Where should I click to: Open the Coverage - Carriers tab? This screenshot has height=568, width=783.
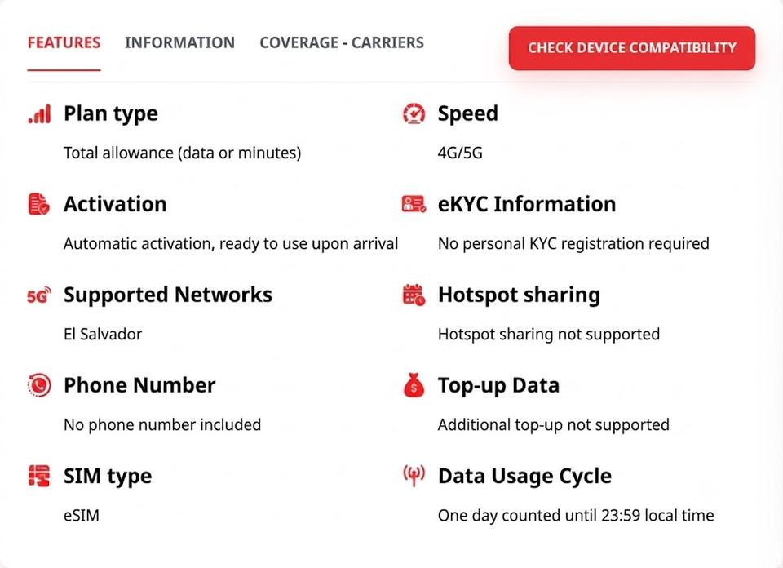click(x=342, y=43)
